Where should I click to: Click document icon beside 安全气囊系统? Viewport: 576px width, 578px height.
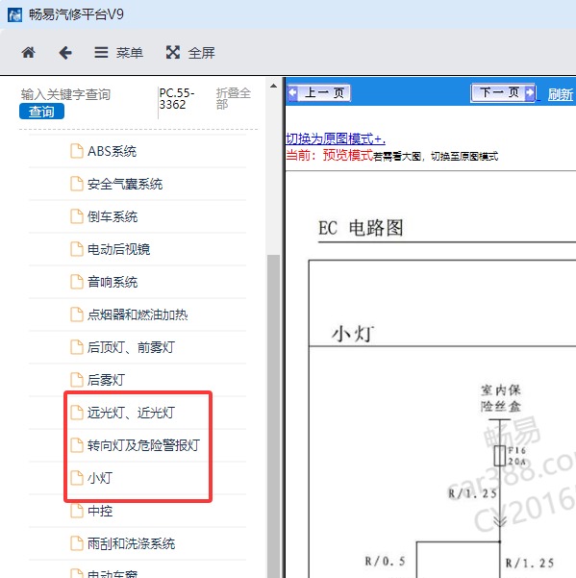click(x=77, y=184)
